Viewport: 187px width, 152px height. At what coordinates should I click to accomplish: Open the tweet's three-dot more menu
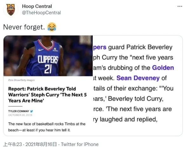(180, 6)
